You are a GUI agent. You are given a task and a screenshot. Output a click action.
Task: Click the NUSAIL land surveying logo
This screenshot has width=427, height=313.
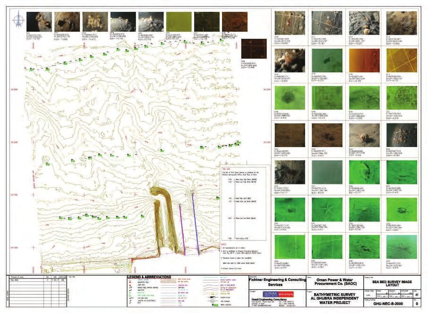click(278, 294)
